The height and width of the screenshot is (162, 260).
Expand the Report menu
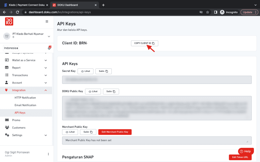pos(46,68)
